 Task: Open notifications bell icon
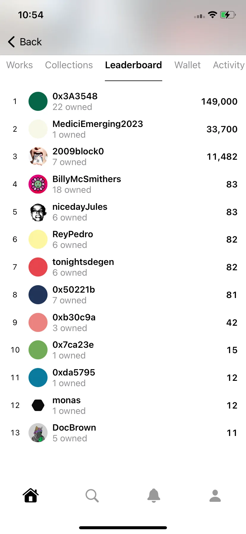pyautogui.click(x=154, y=496)
